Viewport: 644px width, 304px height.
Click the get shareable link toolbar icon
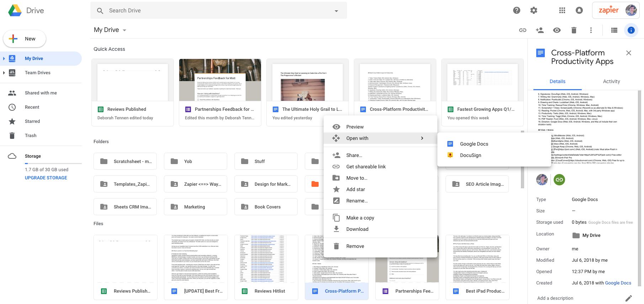tap(522, 30)
